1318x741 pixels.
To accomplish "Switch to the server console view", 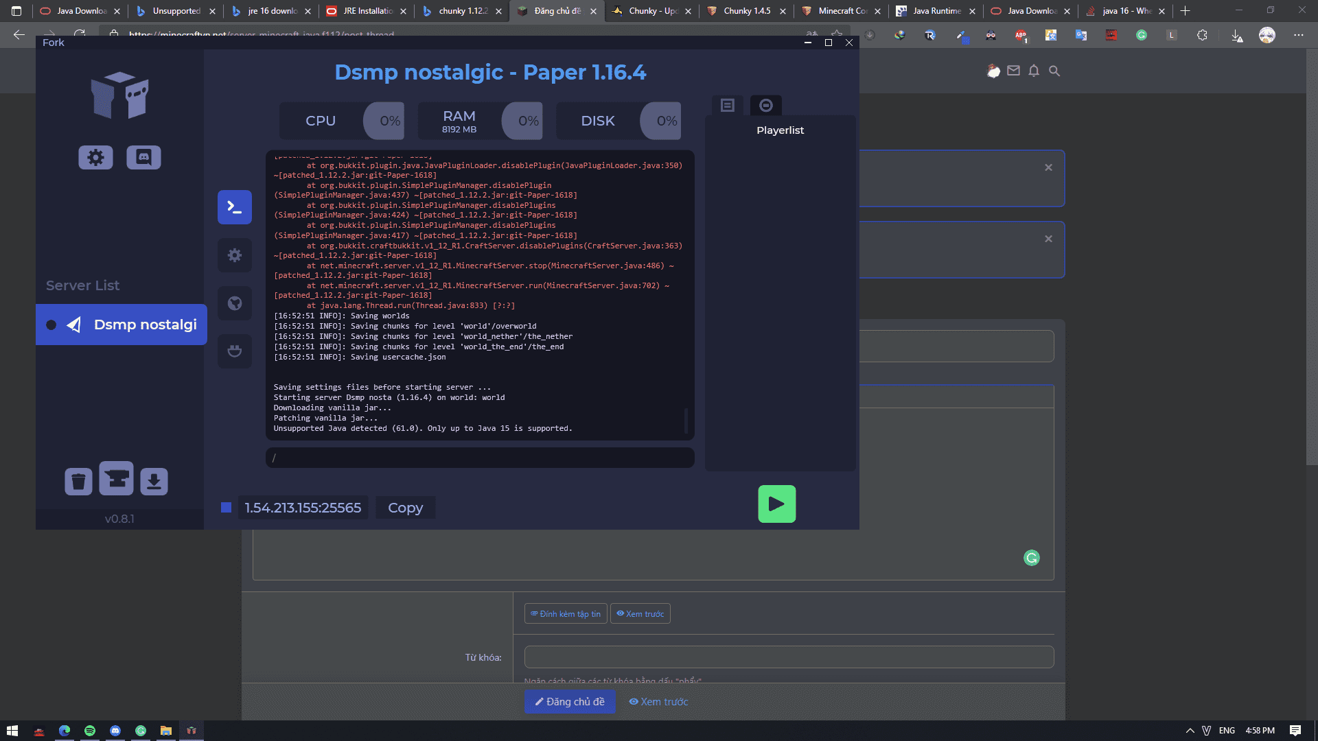I will [235, 207].
